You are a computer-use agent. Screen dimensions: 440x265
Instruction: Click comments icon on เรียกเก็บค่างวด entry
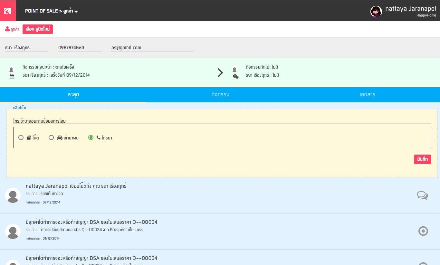[422, 195]
